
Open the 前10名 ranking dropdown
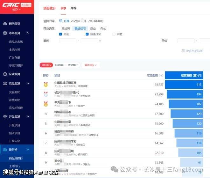[91, 65]
